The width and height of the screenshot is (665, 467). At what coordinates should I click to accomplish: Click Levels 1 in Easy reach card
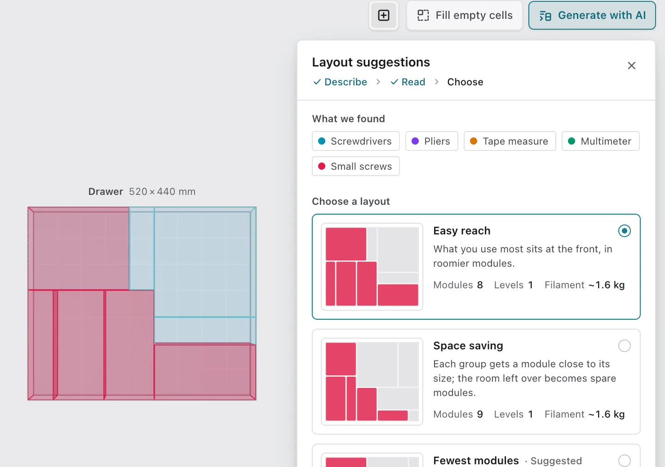pyautogui.click(x=514, y=285)
